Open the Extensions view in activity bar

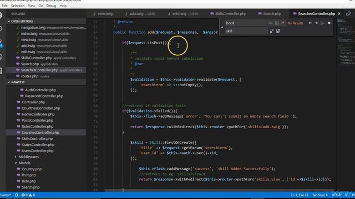coord(1,71)
